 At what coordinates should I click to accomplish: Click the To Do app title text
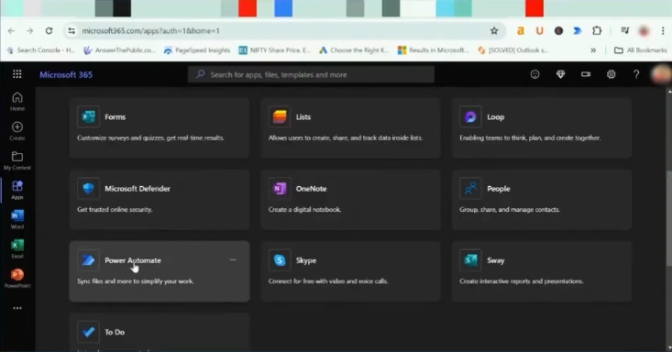pyautogui.click(x=115, y=332)
